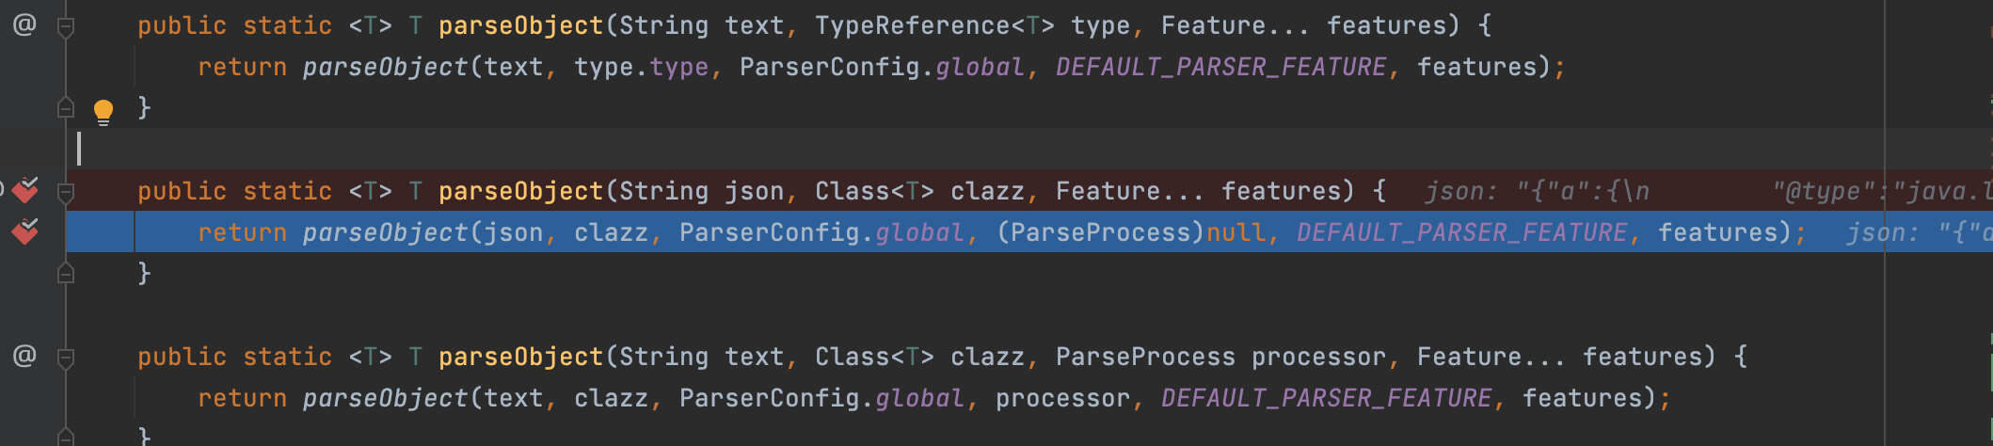Screen dimensions: 1993x446
Task: Click the fold end marker below the highlighted line
Action: pyautogui.click(x=66, y=273)
